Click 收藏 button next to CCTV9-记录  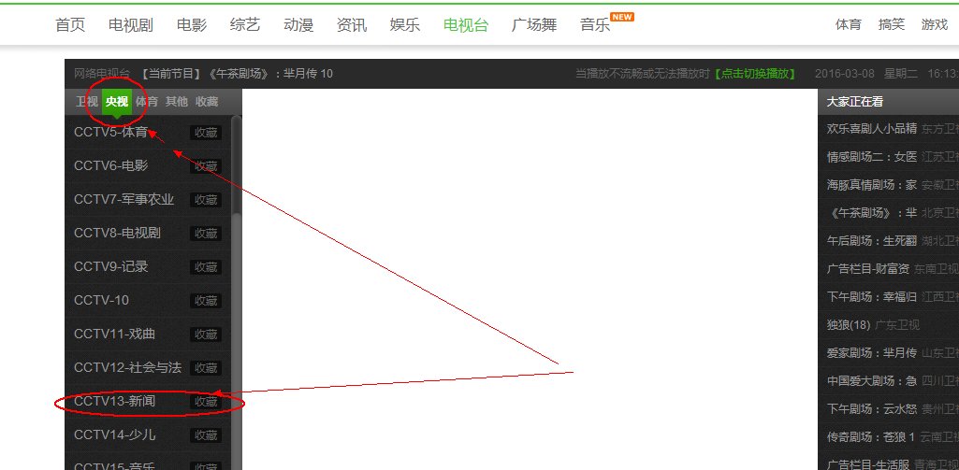(x=206, y=267)
